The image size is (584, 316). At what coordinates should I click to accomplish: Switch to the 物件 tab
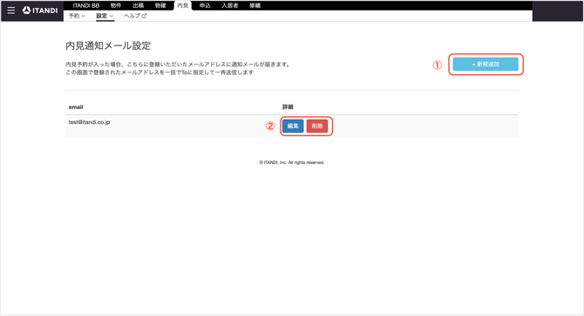[x=116, y=5]
